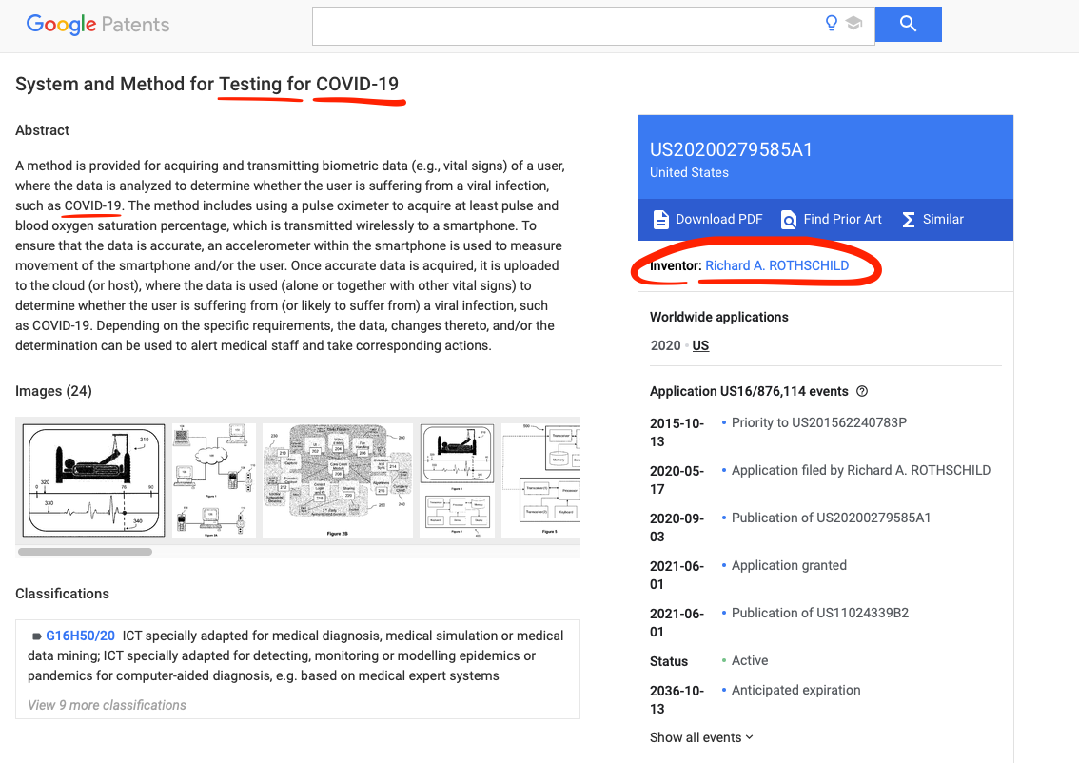Click the Worldwide applications heading
The height and width of the screenshot is (763, 1079).
click(x=719, y=317)
